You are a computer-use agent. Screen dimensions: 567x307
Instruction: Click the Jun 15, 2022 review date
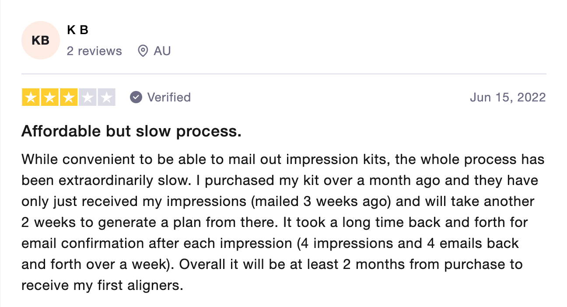tap(508, 97)
